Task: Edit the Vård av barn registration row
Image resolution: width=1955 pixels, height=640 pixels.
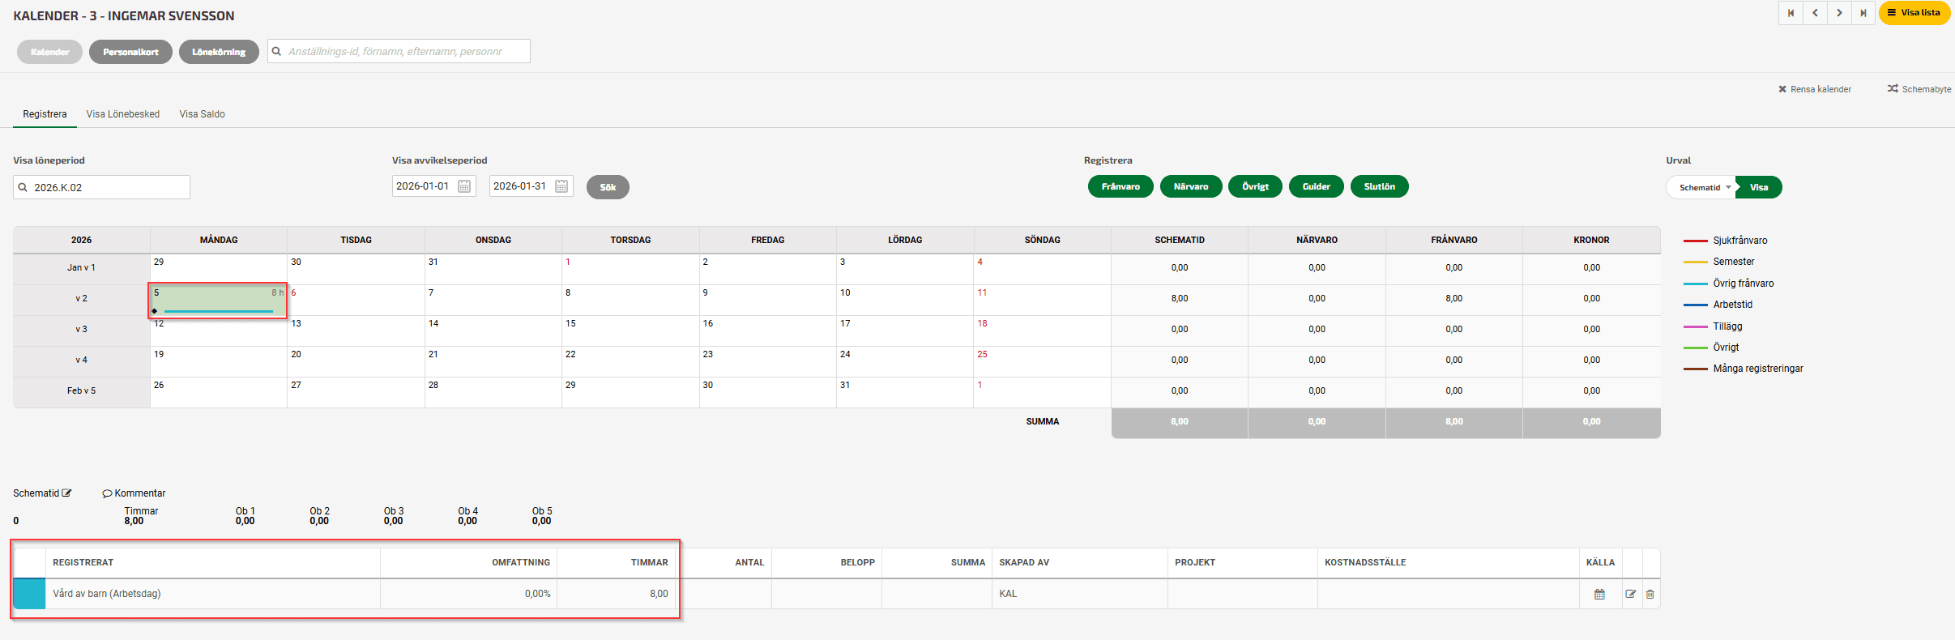Action: click(1630, 594)
